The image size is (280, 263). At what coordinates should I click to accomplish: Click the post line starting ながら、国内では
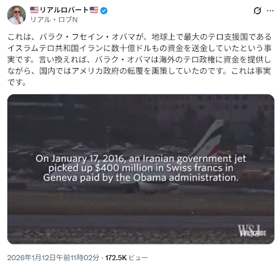pos(139,71)
